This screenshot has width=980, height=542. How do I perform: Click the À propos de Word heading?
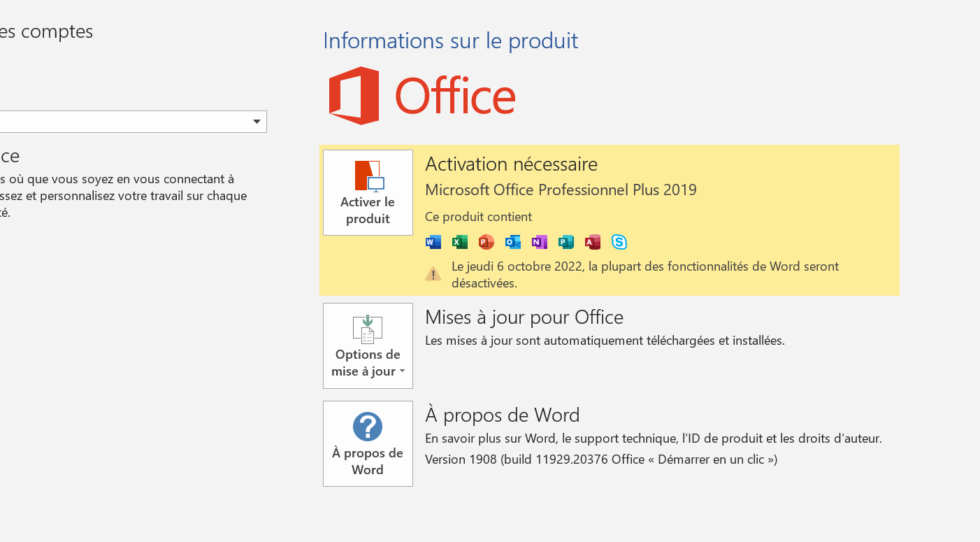click(503, 415)
